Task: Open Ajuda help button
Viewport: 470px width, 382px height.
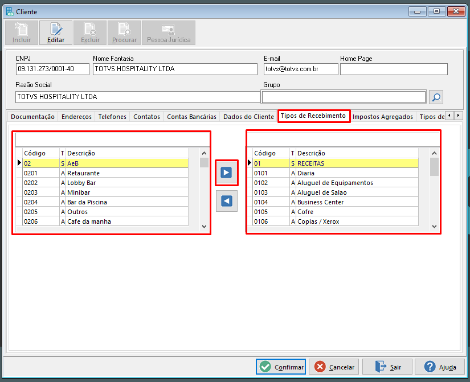Action: point(440,367)
